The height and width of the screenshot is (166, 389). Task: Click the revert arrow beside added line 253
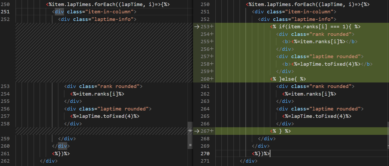pyautogui.click(x=196, y=26)
